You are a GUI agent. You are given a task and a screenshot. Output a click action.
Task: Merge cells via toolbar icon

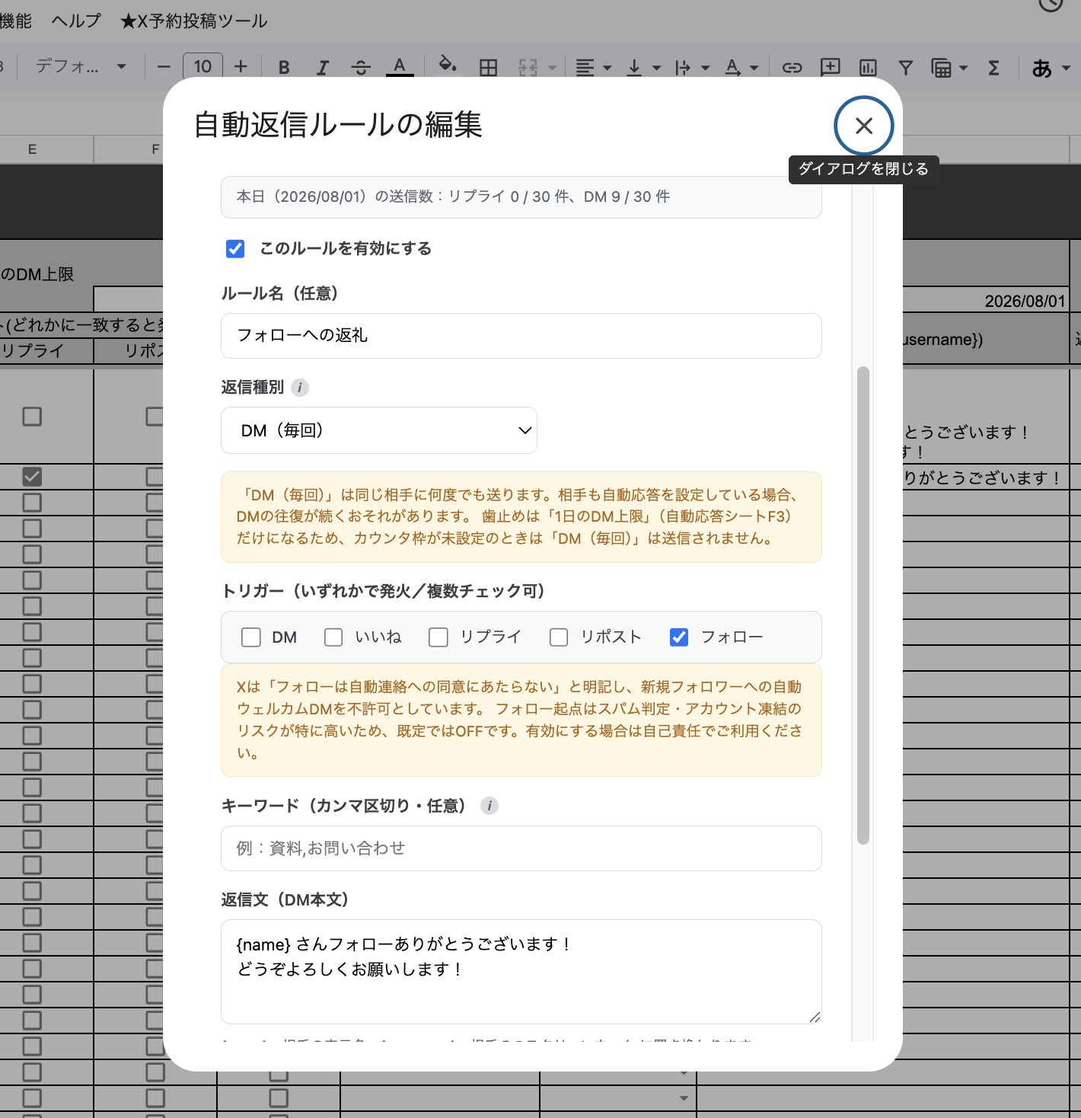528,68
